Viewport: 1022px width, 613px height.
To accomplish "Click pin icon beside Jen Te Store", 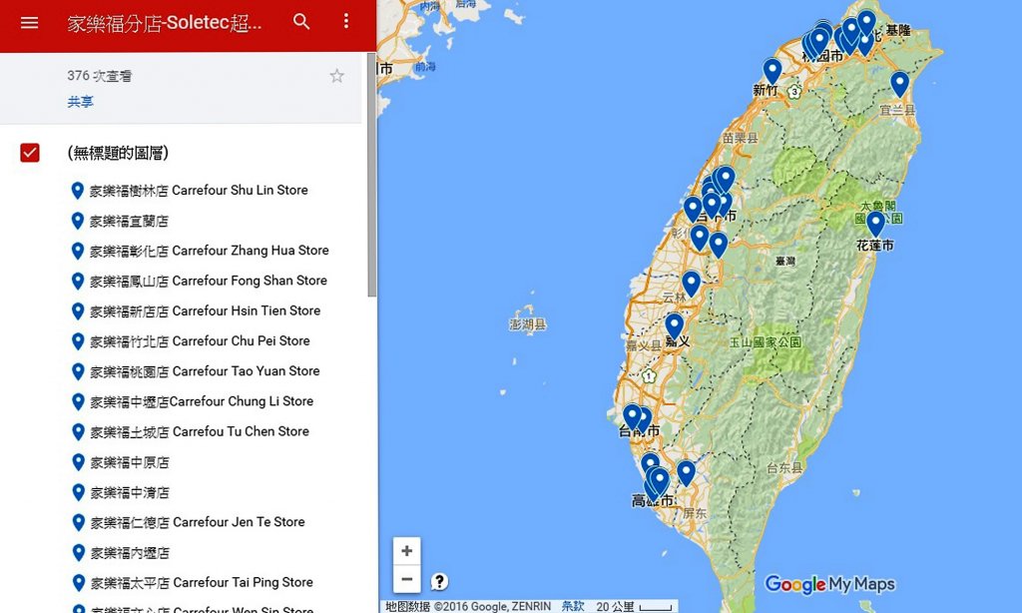I will point(78,522).
